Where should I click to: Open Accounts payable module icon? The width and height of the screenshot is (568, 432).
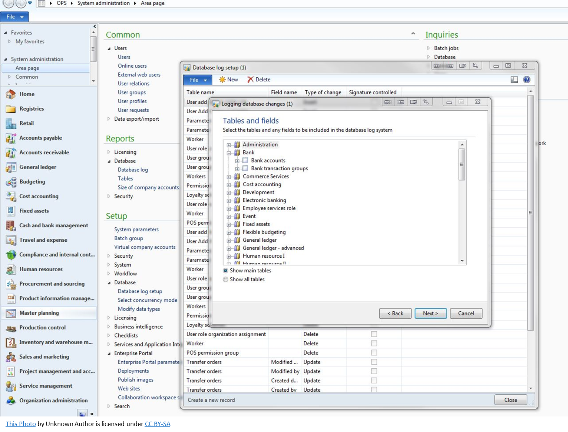click(x=11, y=138)
